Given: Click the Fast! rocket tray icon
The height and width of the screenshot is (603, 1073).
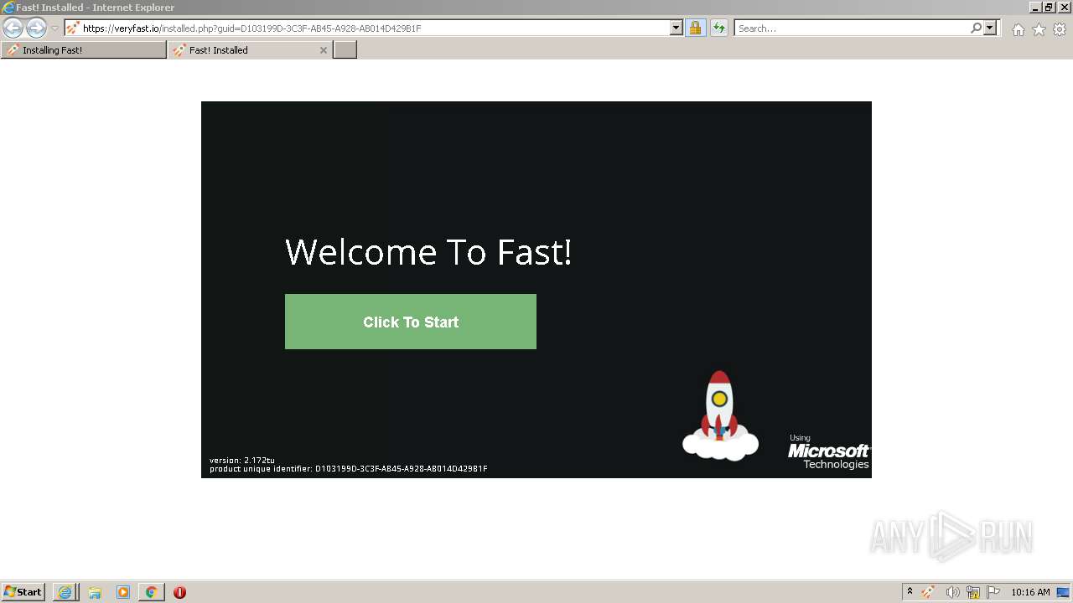Looking at the screenshot, I should (928, 592).
